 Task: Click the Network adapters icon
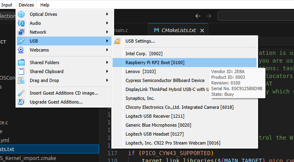[x=21, y=32]
